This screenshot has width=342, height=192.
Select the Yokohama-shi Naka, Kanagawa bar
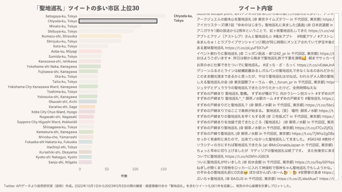point(90,66)
